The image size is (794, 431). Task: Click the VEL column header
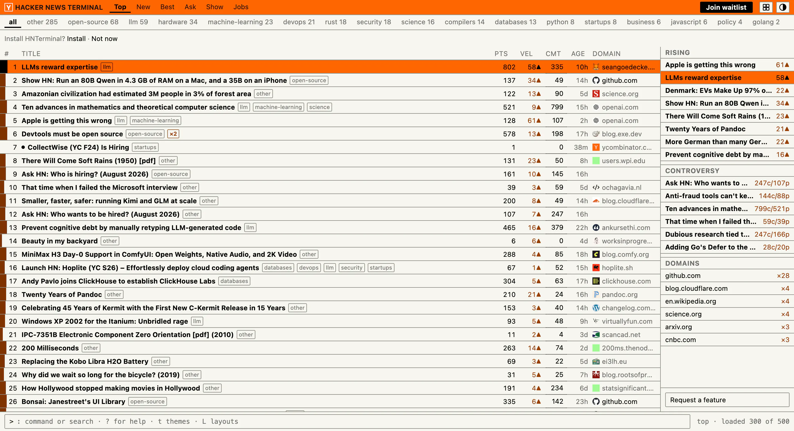pos(526,54)
